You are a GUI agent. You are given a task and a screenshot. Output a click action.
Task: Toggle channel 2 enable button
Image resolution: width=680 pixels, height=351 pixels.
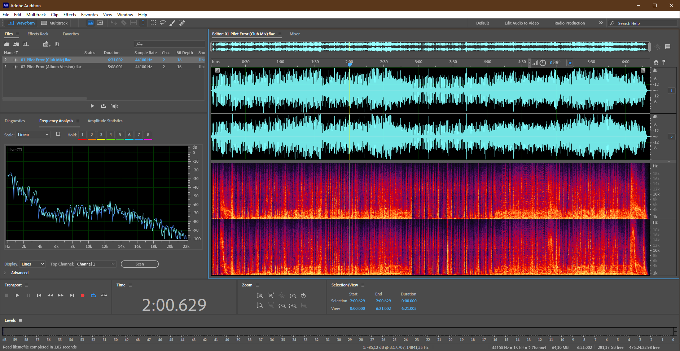671,137
